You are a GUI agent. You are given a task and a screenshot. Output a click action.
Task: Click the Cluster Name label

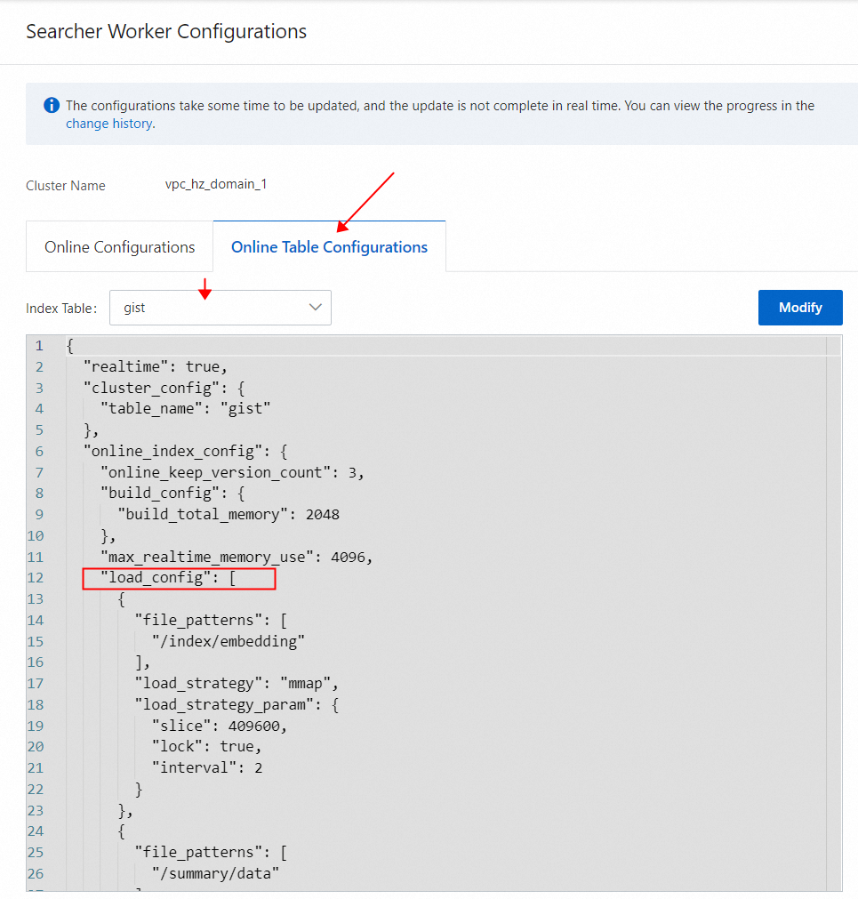65,186
